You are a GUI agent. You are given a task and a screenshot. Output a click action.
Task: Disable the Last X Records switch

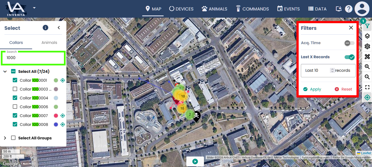coord(349,57)
